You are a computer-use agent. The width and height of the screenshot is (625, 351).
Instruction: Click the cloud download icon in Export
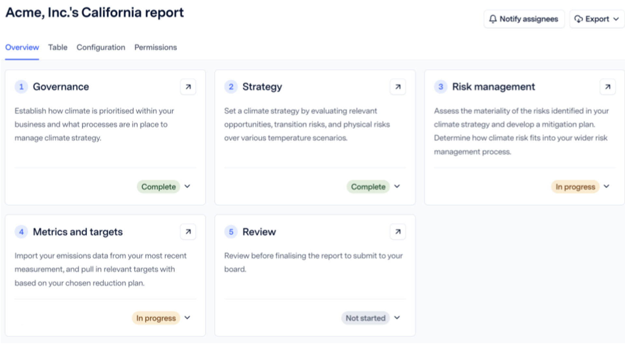coord(578,19)
